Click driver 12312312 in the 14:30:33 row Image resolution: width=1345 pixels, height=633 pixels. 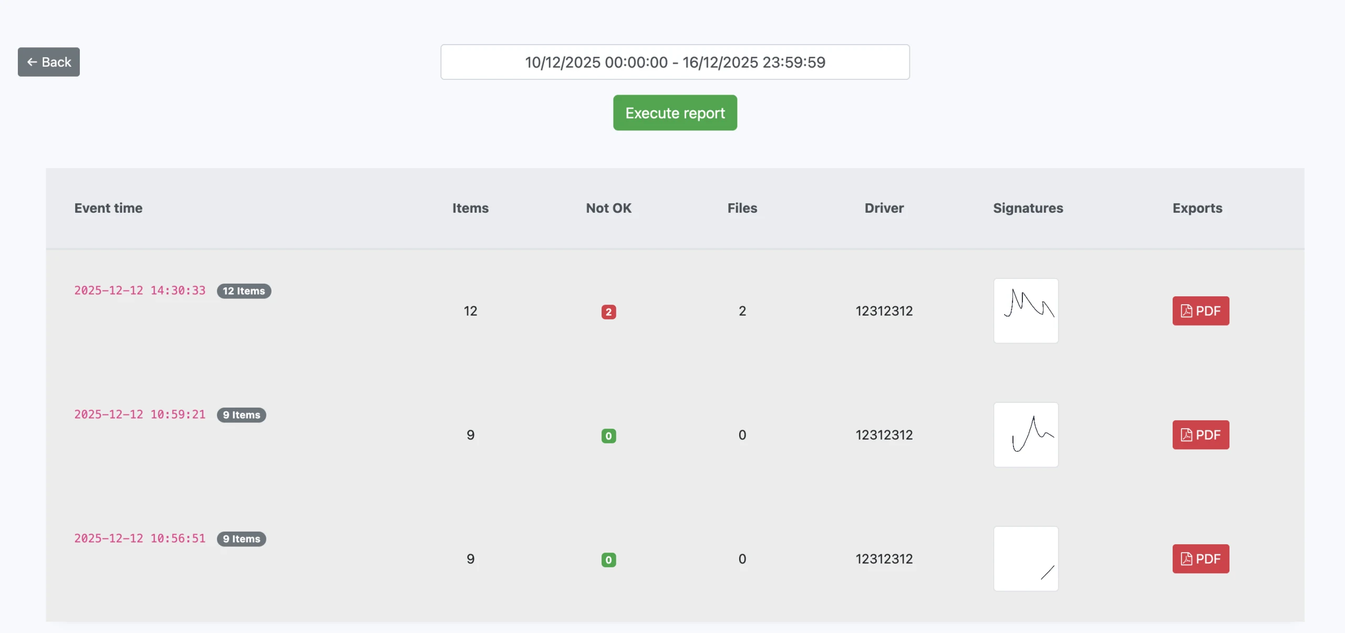tap(884, 311)
